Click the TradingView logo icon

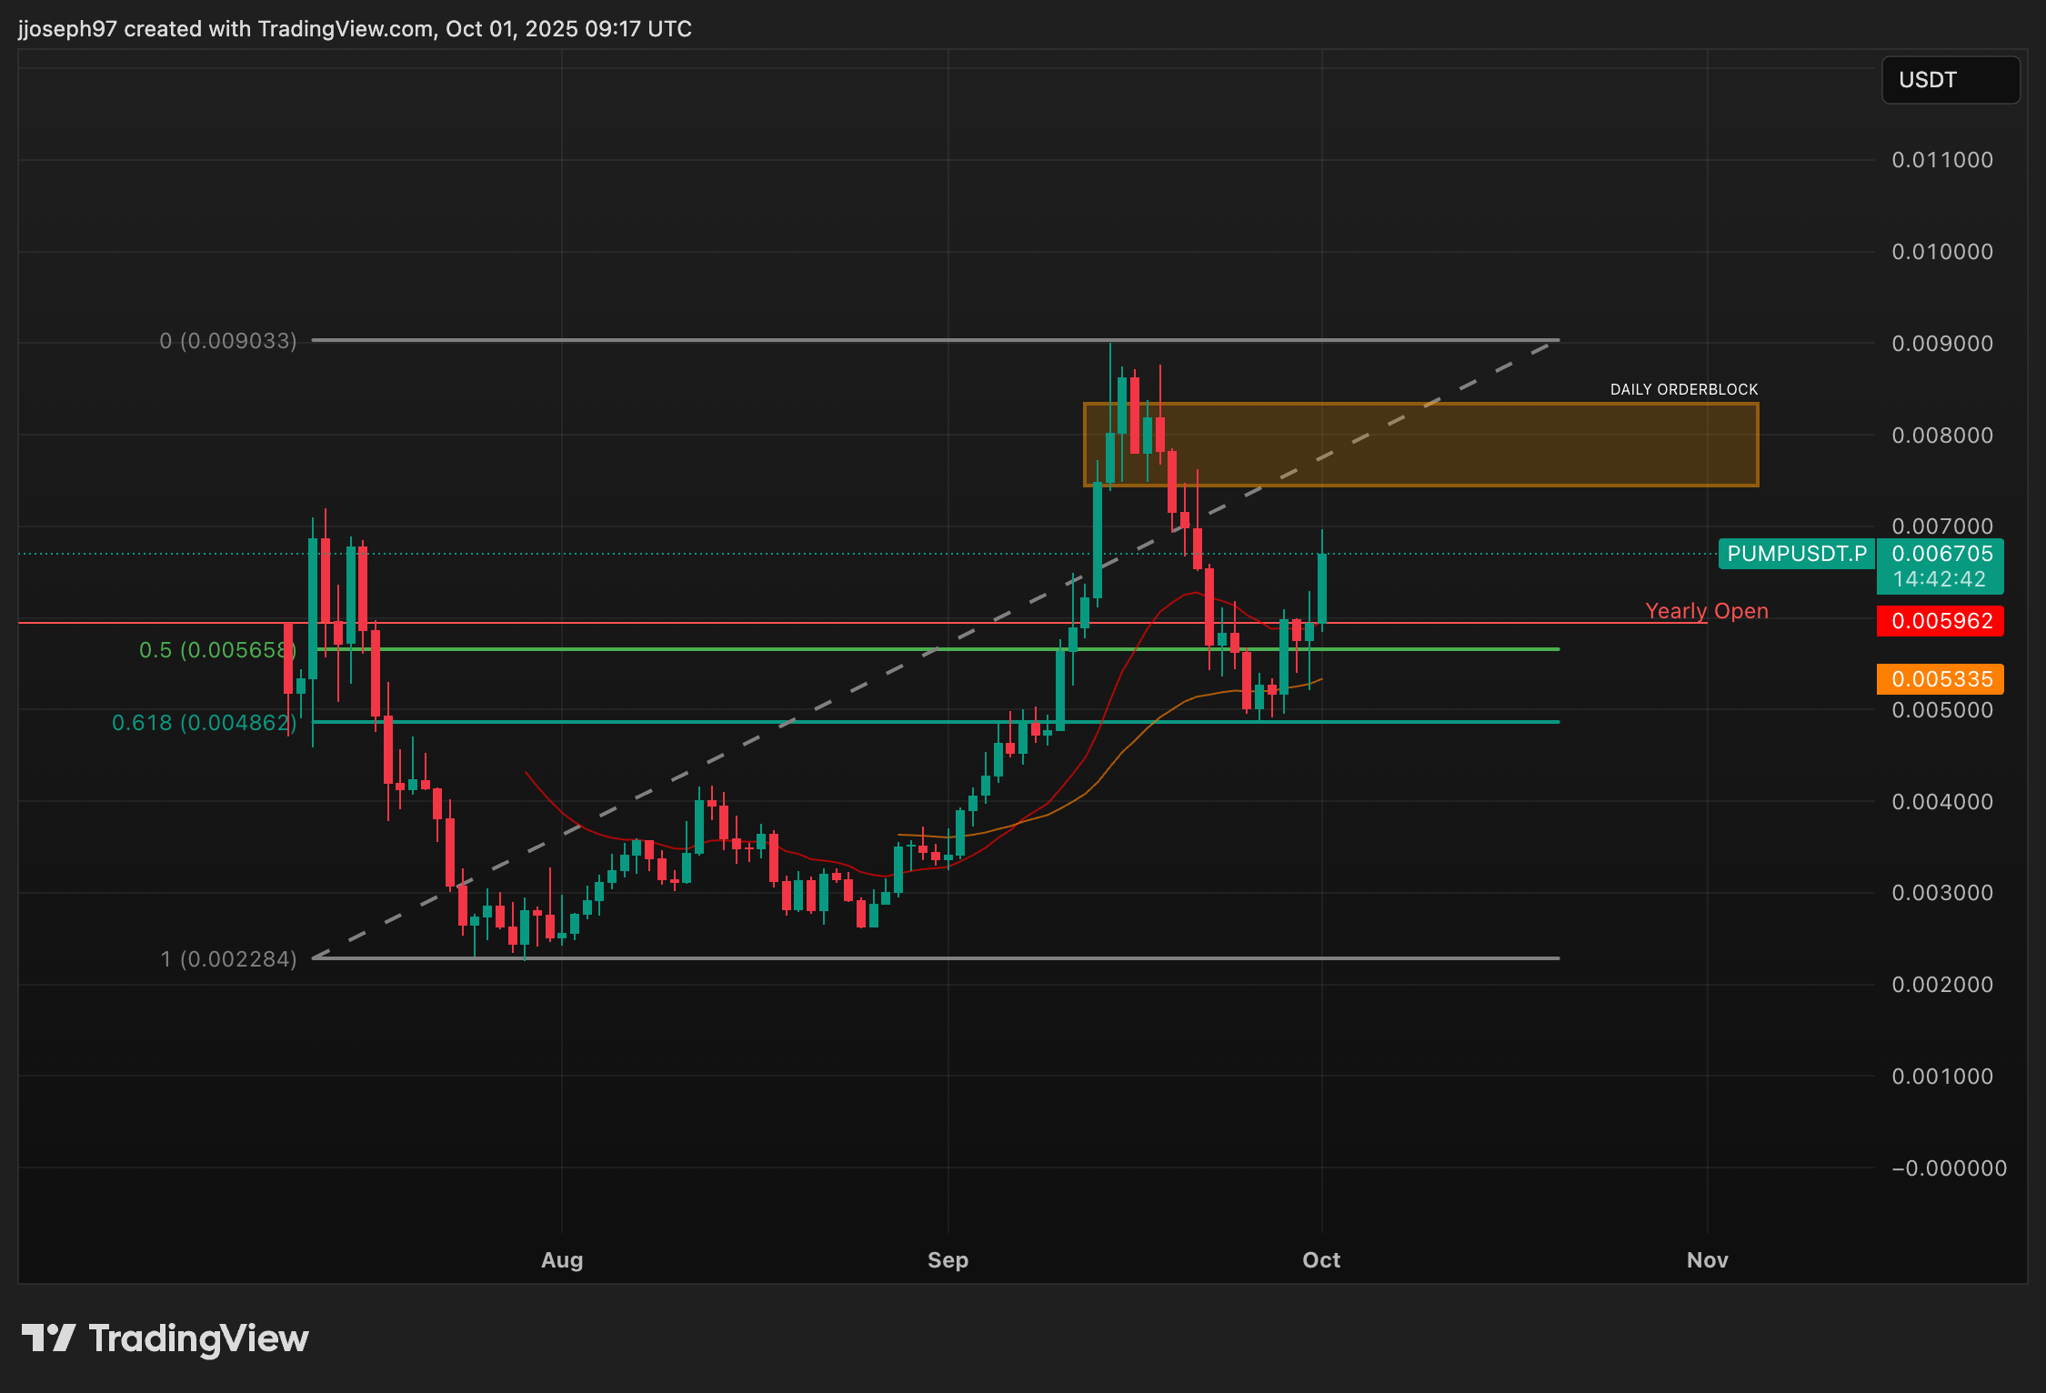48,1338
